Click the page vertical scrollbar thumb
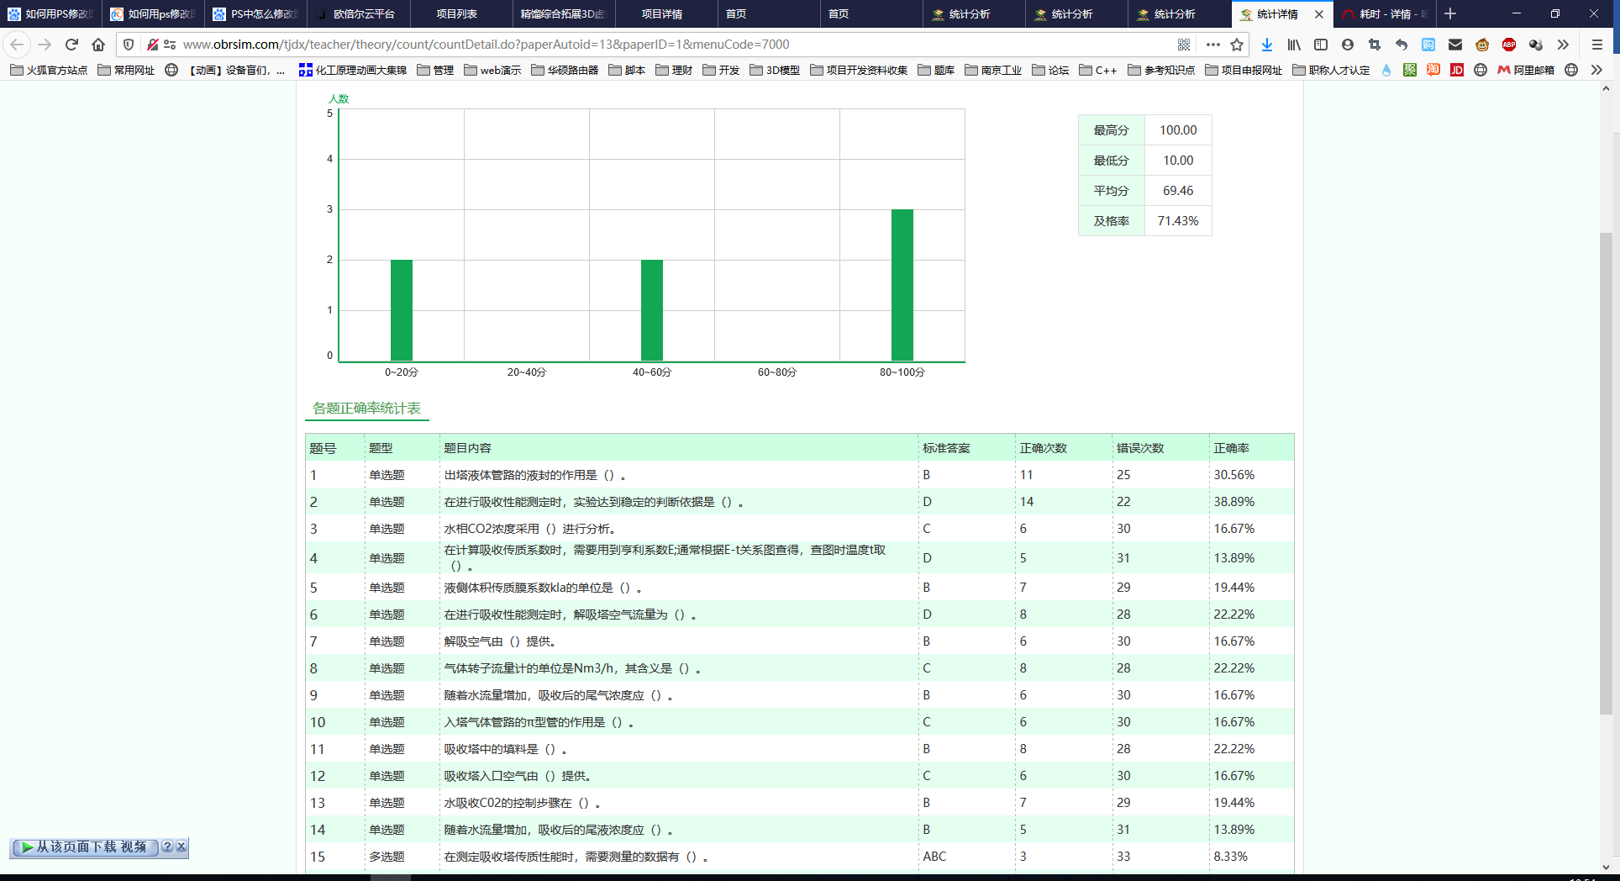This screenshot has width=1620, height=881. coord(1606,473)
